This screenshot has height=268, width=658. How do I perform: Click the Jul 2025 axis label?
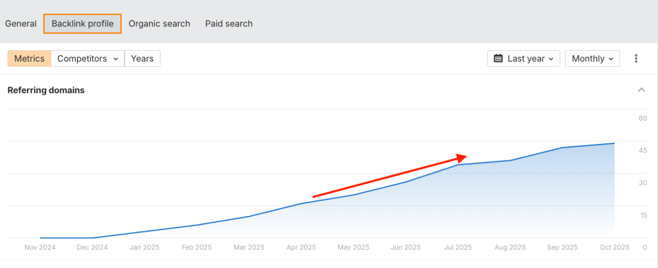[x=458, y=247]
